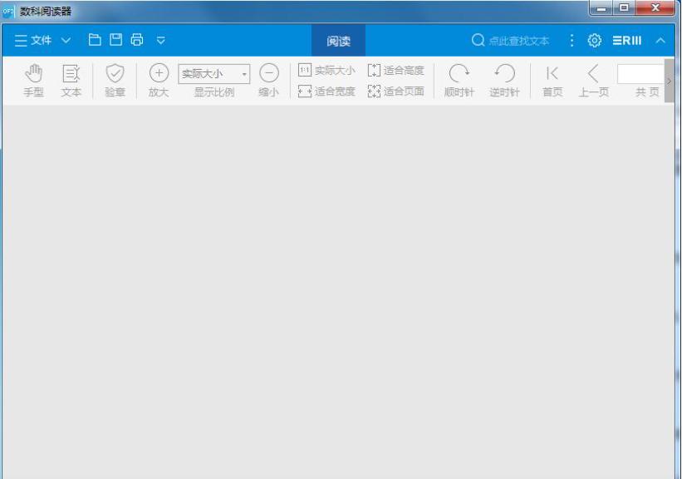This screenshot has height=479, width=682.
Task: Open the 显示比例 zoom combo box
Action: click(x=214, y=74)
